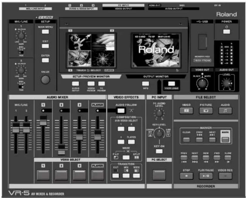The image size is (246, 198).
Task: Click the SPLIT mode icon
Action: [x=136, y=157]
